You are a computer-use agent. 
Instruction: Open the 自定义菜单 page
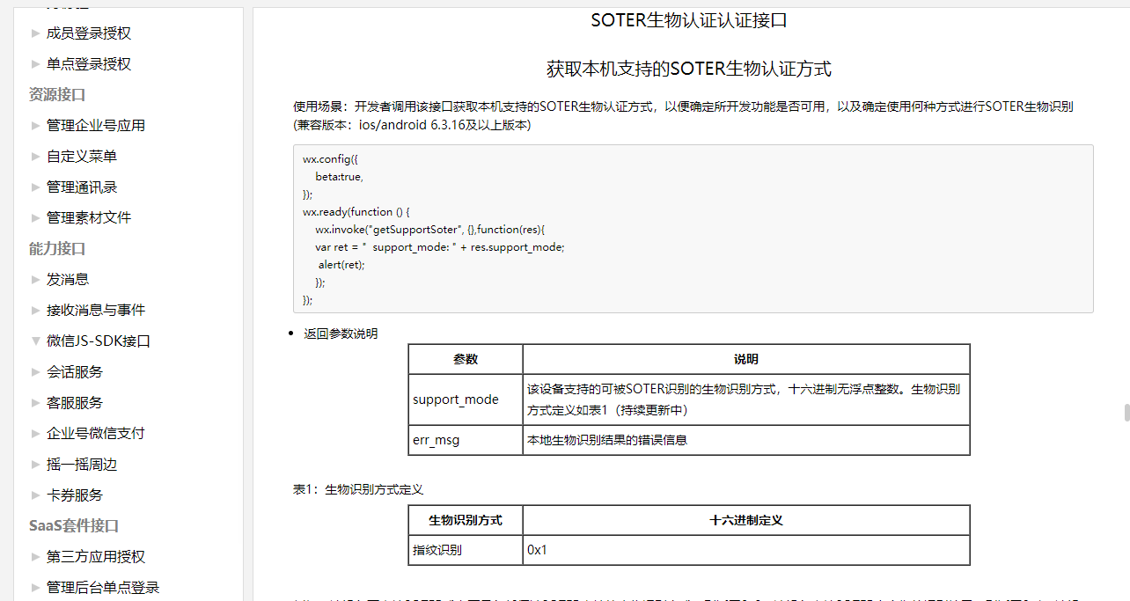pyautogui.click(x=82, y=157)
